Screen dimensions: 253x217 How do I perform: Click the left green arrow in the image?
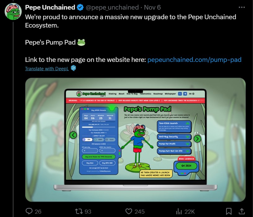click(x=73, y=135)
